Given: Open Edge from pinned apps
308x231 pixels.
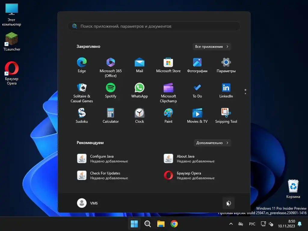Looking at the screenshot, I should tap(82, 65).
